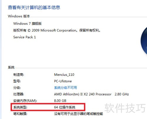
Task: Click the Windows 版本 section header
Action: pyautogui.click(x=19, y=16)
